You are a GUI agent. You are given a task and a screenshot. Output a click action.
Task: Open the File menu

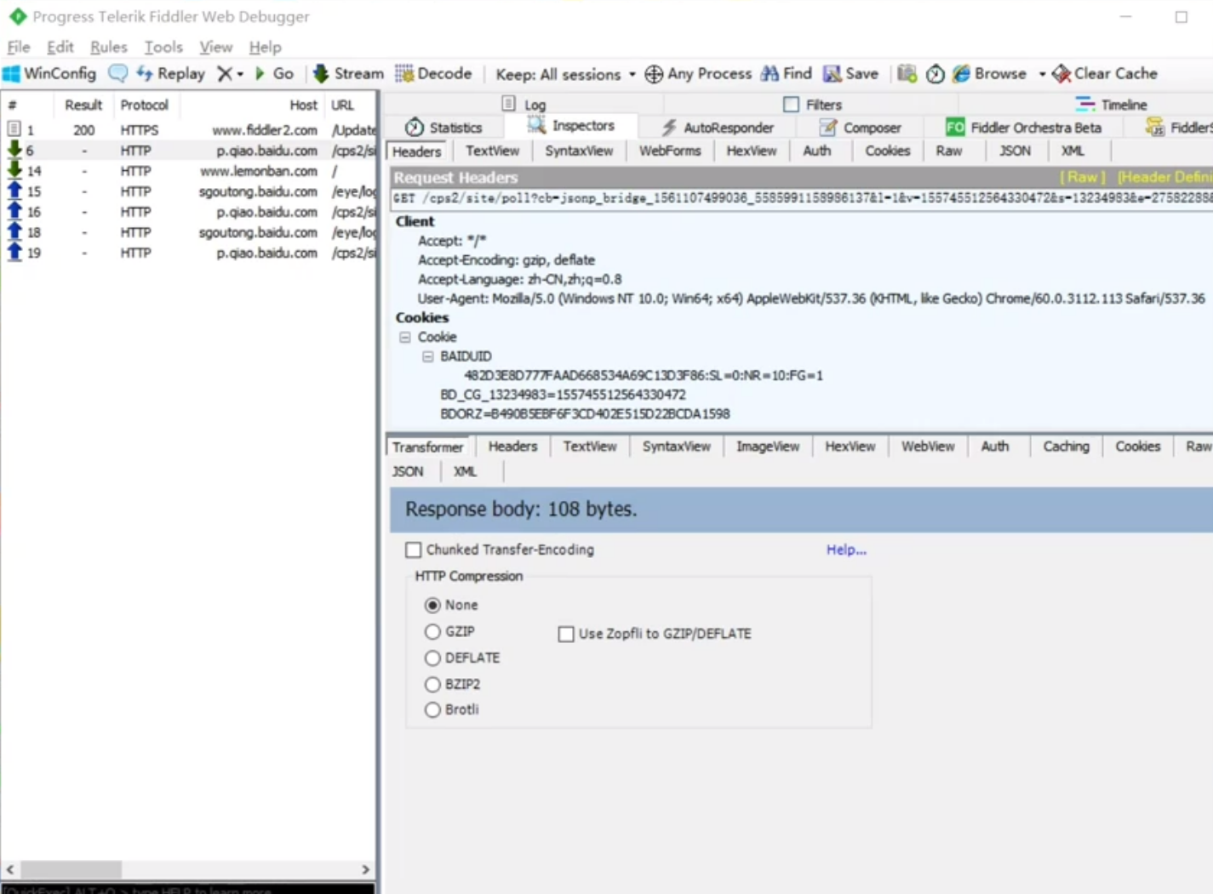[x=19, y=47]
